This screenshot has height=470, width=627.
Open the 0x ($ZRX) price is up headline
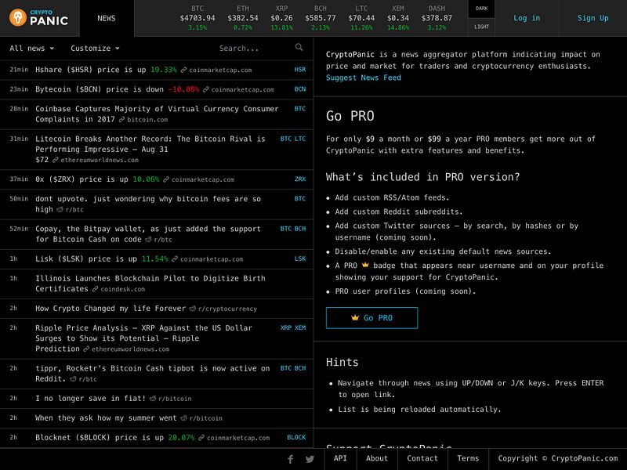(x=97, y=179)
